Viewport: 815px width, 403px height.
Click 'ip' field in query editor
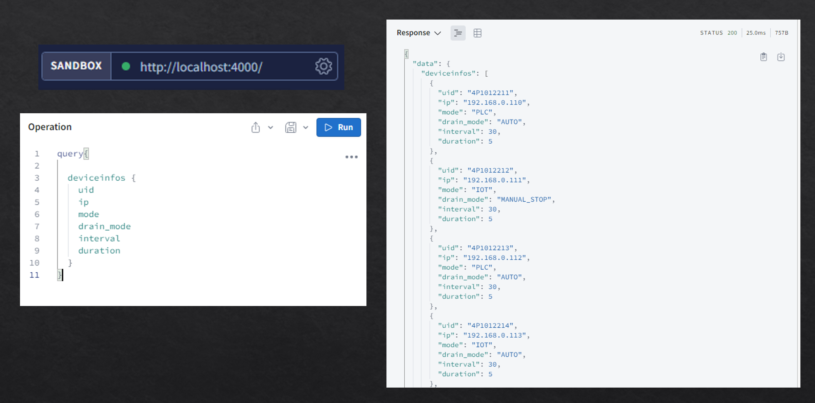(x=83, y=202)
